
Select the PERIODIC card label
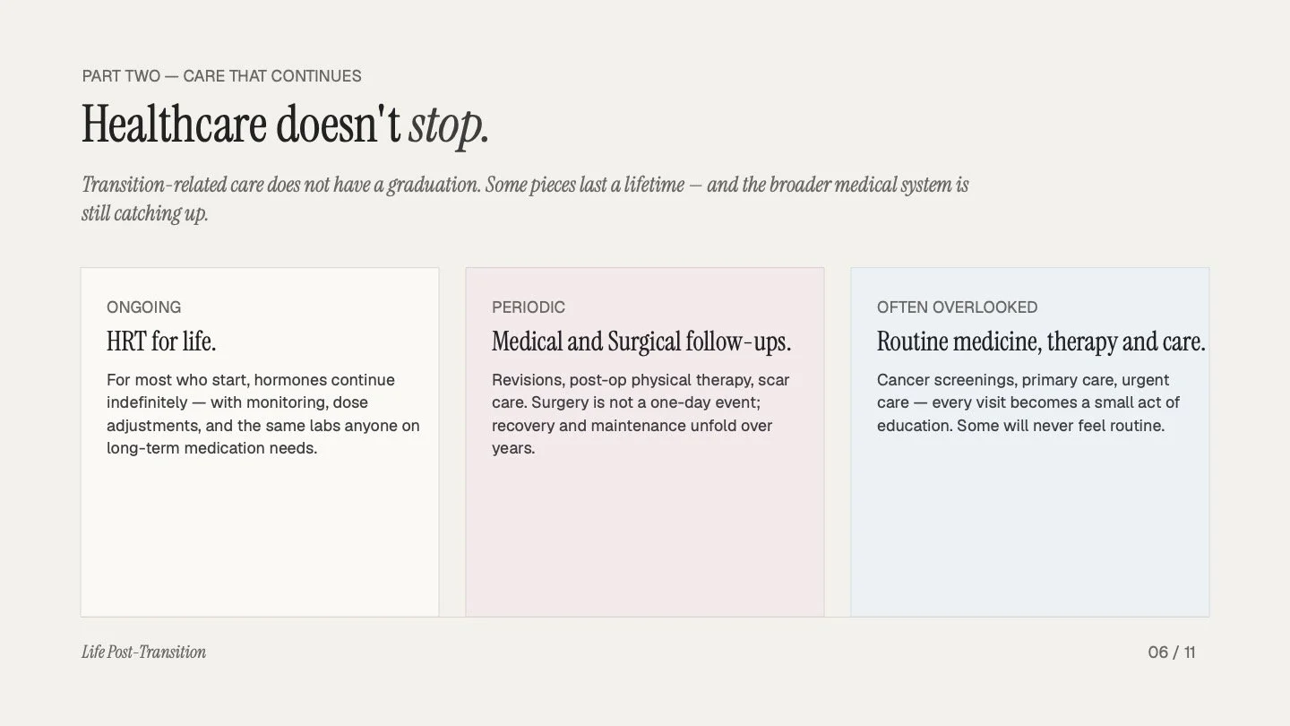click(529, 307)
